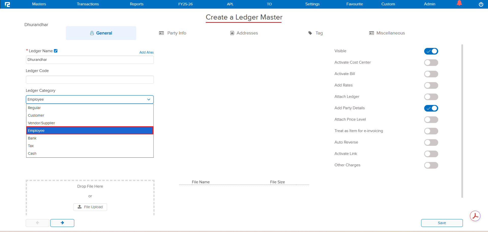This screenshot has width=488, height=232.
Task: Export the page using the red PDF icon
Action: coord(475,216)
